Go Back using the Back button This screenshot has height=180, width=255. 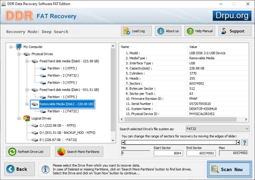20,169
